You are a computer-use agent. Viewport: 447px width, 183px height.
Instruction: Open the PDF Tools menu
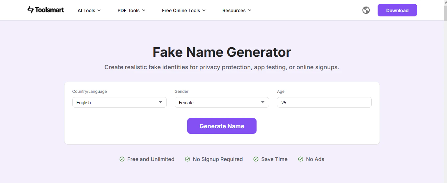131,10
